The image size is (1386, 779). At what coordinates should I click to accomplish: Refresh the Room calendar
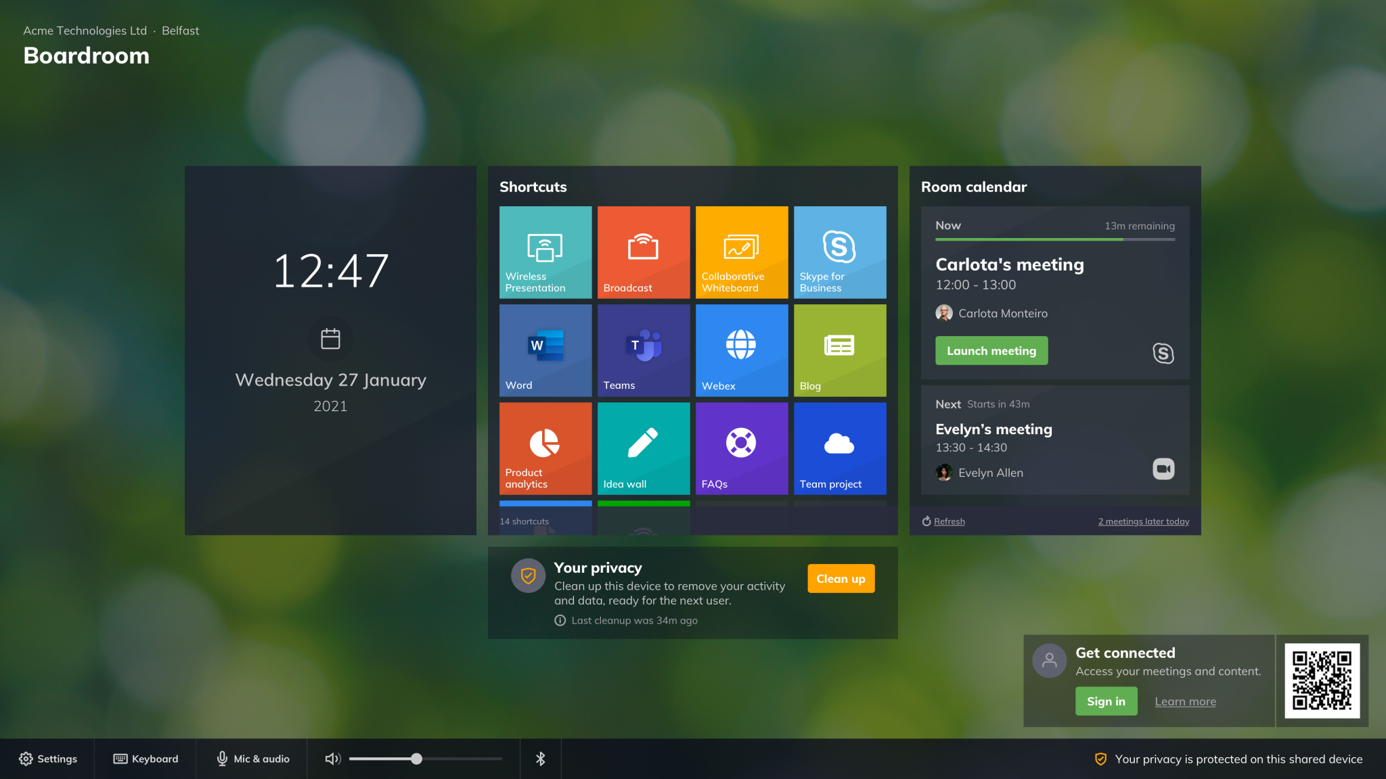coord(947,521)
